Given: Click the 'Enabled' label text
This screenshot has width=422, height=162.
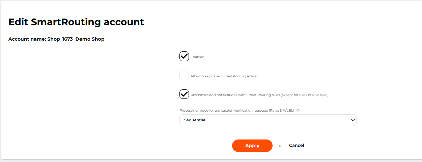Looking at the screenshot, I should [x=197, y=57].
